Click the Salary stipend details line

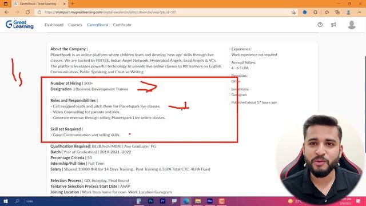[130, 169]
